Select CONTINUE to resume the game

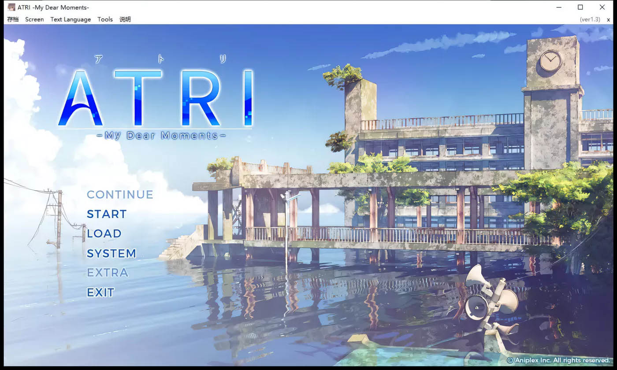click(x=120, y=194)
